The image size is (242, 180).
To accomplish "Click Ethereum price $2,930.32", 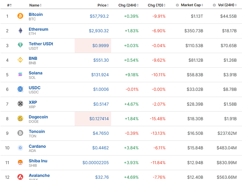I will [x=99, y=31].
